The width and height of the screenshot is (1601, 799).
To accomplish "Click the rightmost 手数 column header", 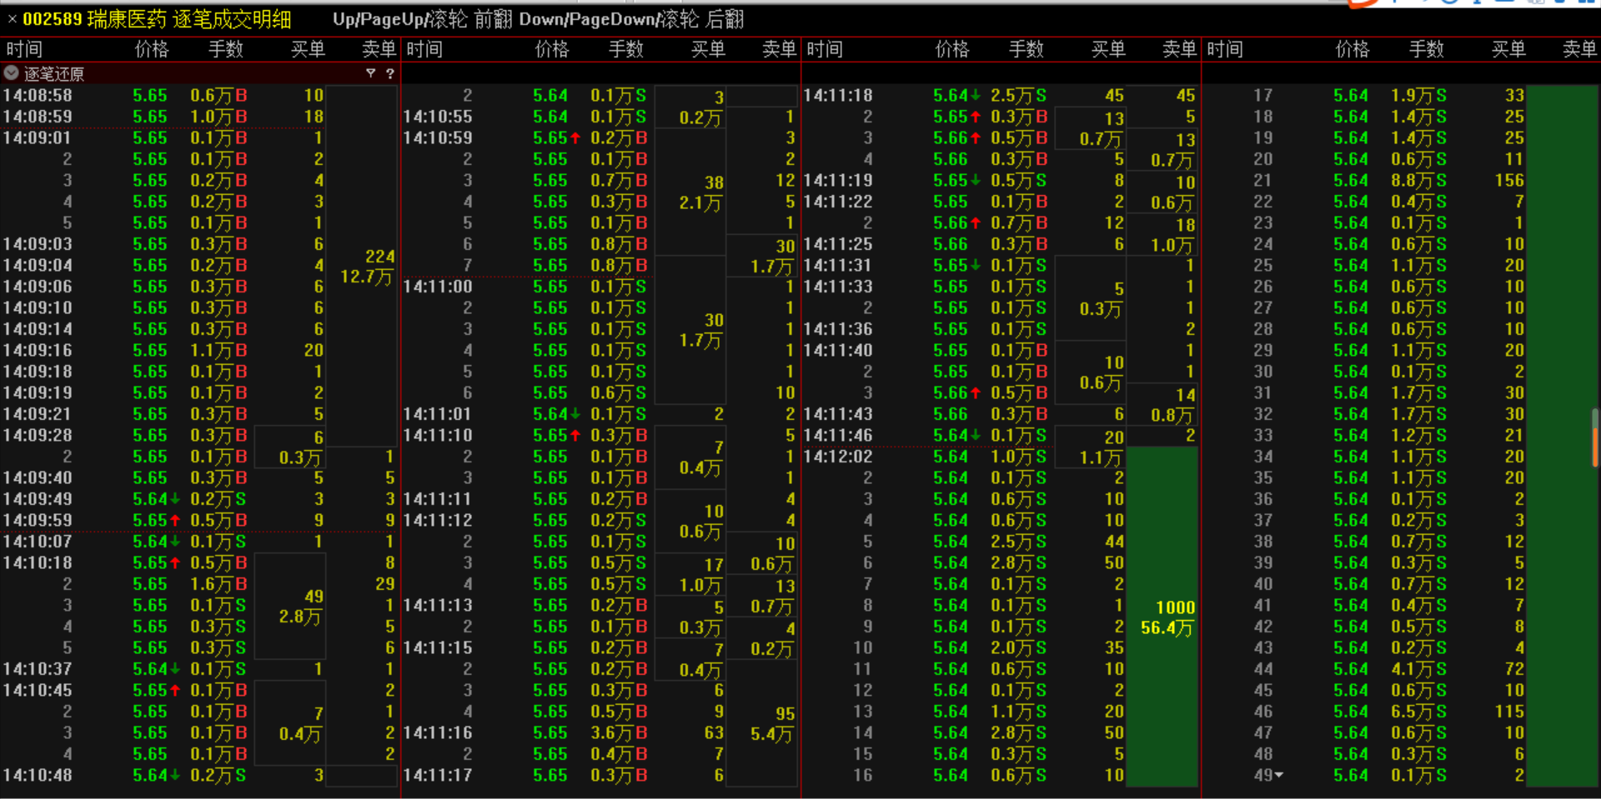I will point(1426,49).
